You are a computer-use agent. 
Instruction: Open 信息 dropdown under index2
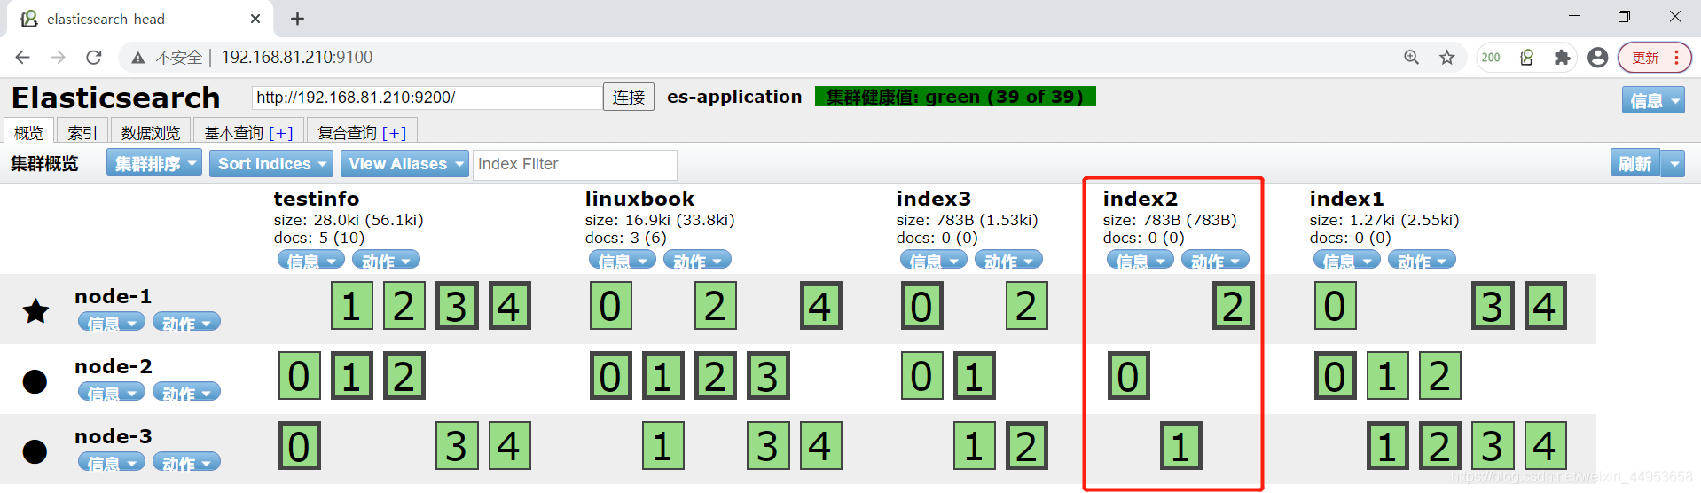pyautogui.click(x=1141, y=261)
